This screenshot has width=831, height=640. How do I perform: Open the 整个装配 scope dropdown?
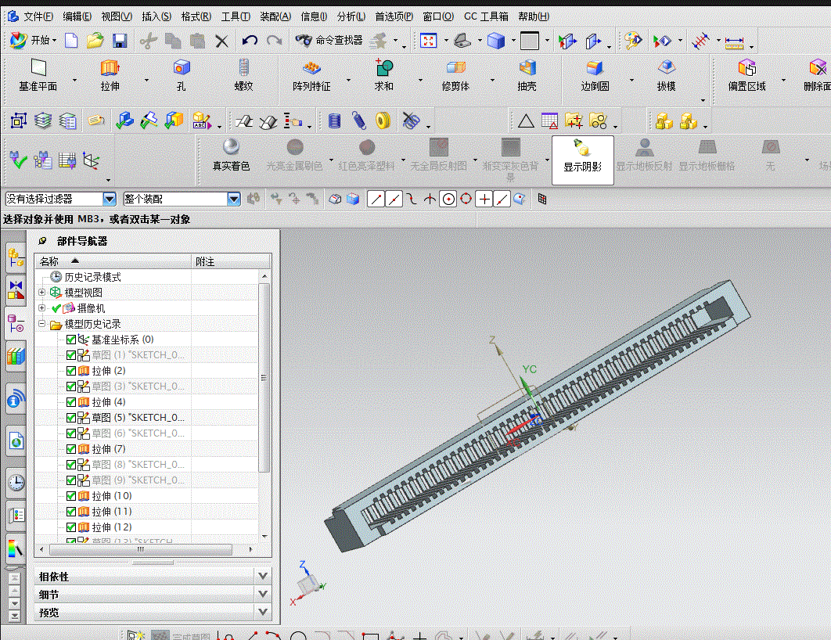click(x=235, y=199)
